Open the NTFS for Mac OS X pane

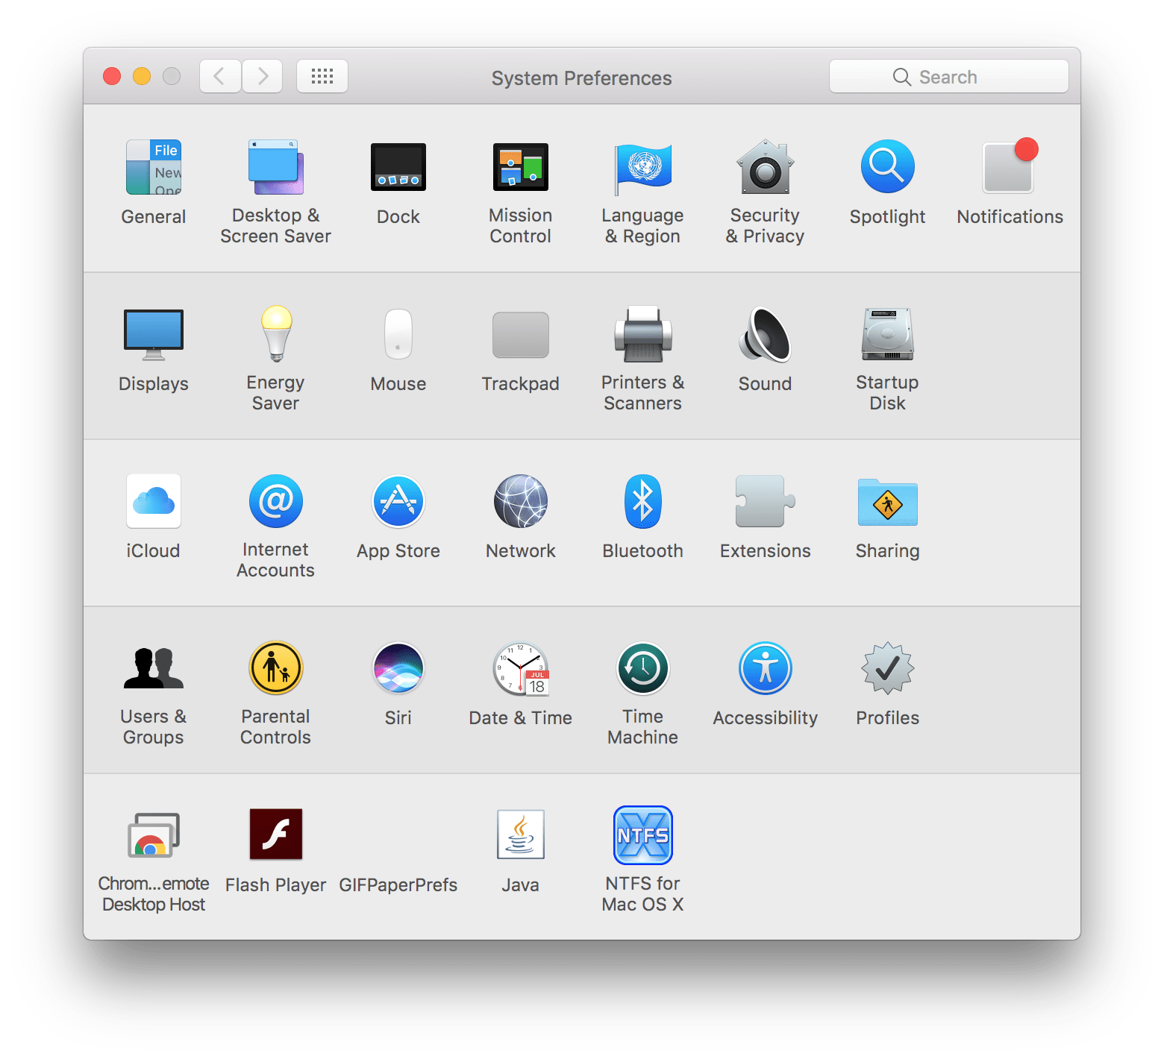point(642,835)
